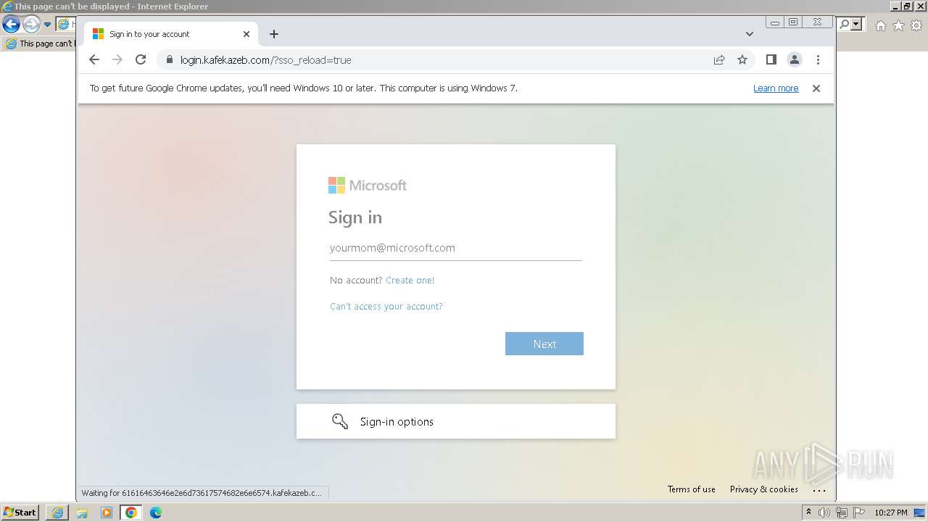The image size is (928, 522).
Task: Click the Chrome address bar URL
Action: 266,60
